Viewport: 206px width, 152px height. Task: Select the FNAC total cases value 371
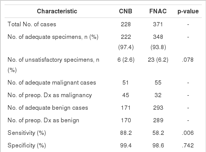click(158, 24)
